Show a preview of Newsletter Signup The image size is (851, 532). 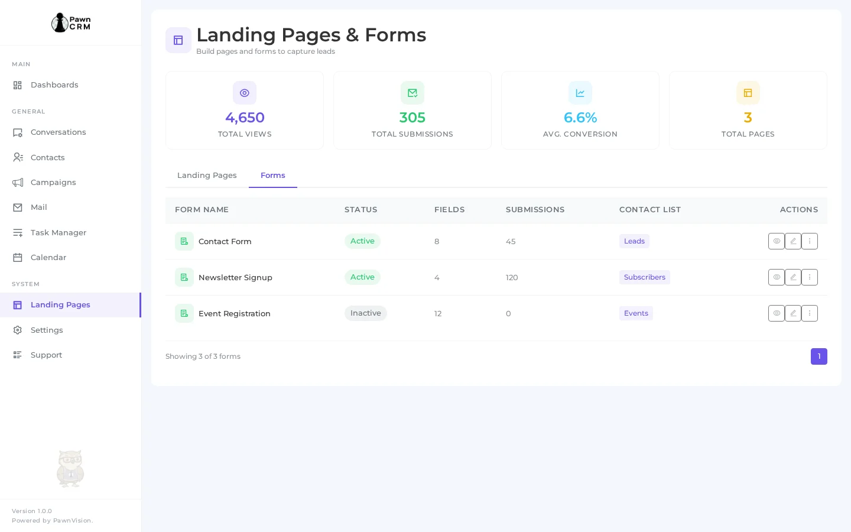tap(777, 277)
